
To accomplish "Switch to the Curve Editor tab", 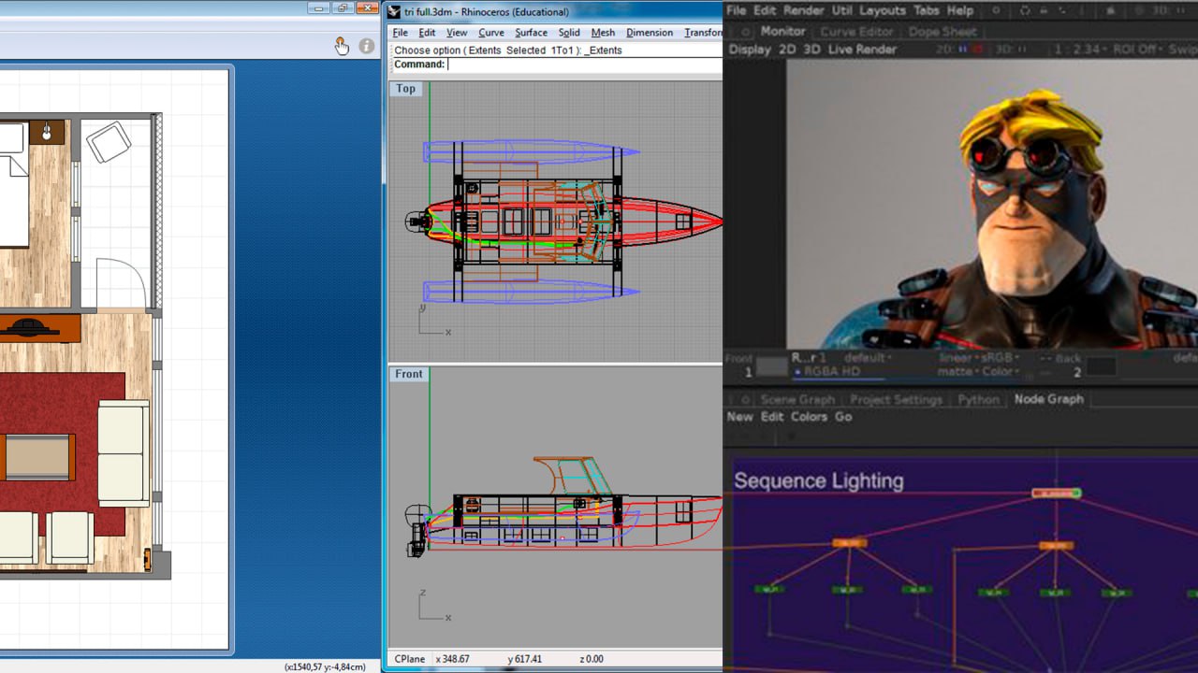I will point(856,32).
